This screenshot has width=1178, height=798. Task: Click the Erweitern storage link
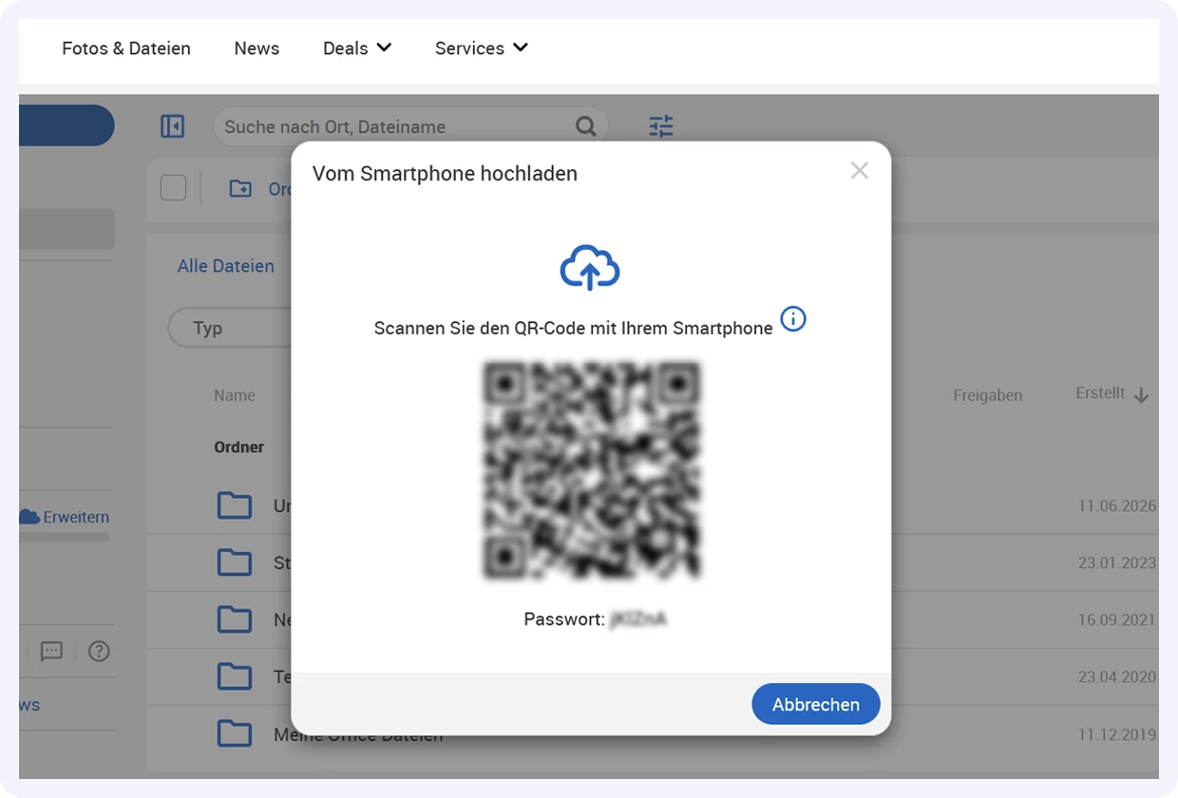pyautogui.click(x=76, y=517)
